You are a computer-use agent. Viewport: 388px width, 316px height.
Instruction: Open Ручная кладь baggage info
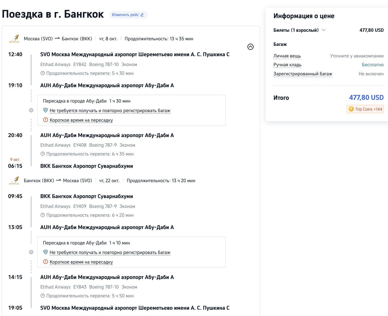point(287,65)
